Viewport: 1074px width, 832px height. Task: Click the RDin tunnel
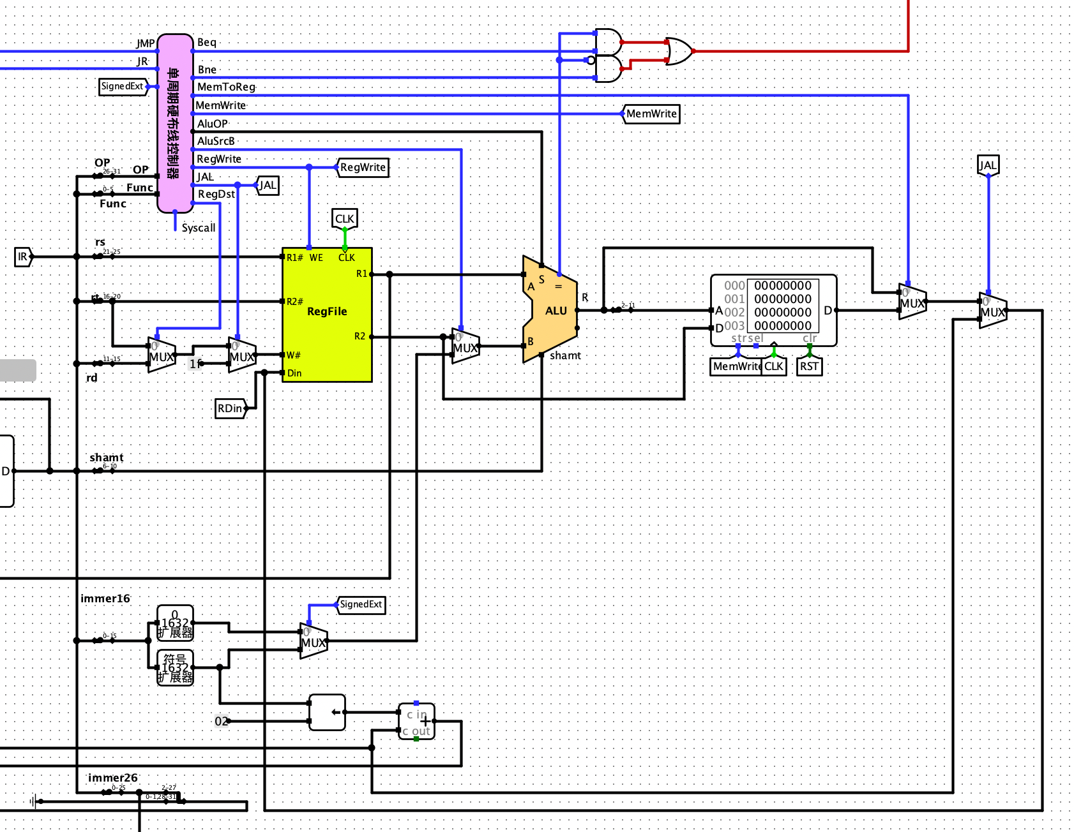pyautogui.click(x=231, y=408)
